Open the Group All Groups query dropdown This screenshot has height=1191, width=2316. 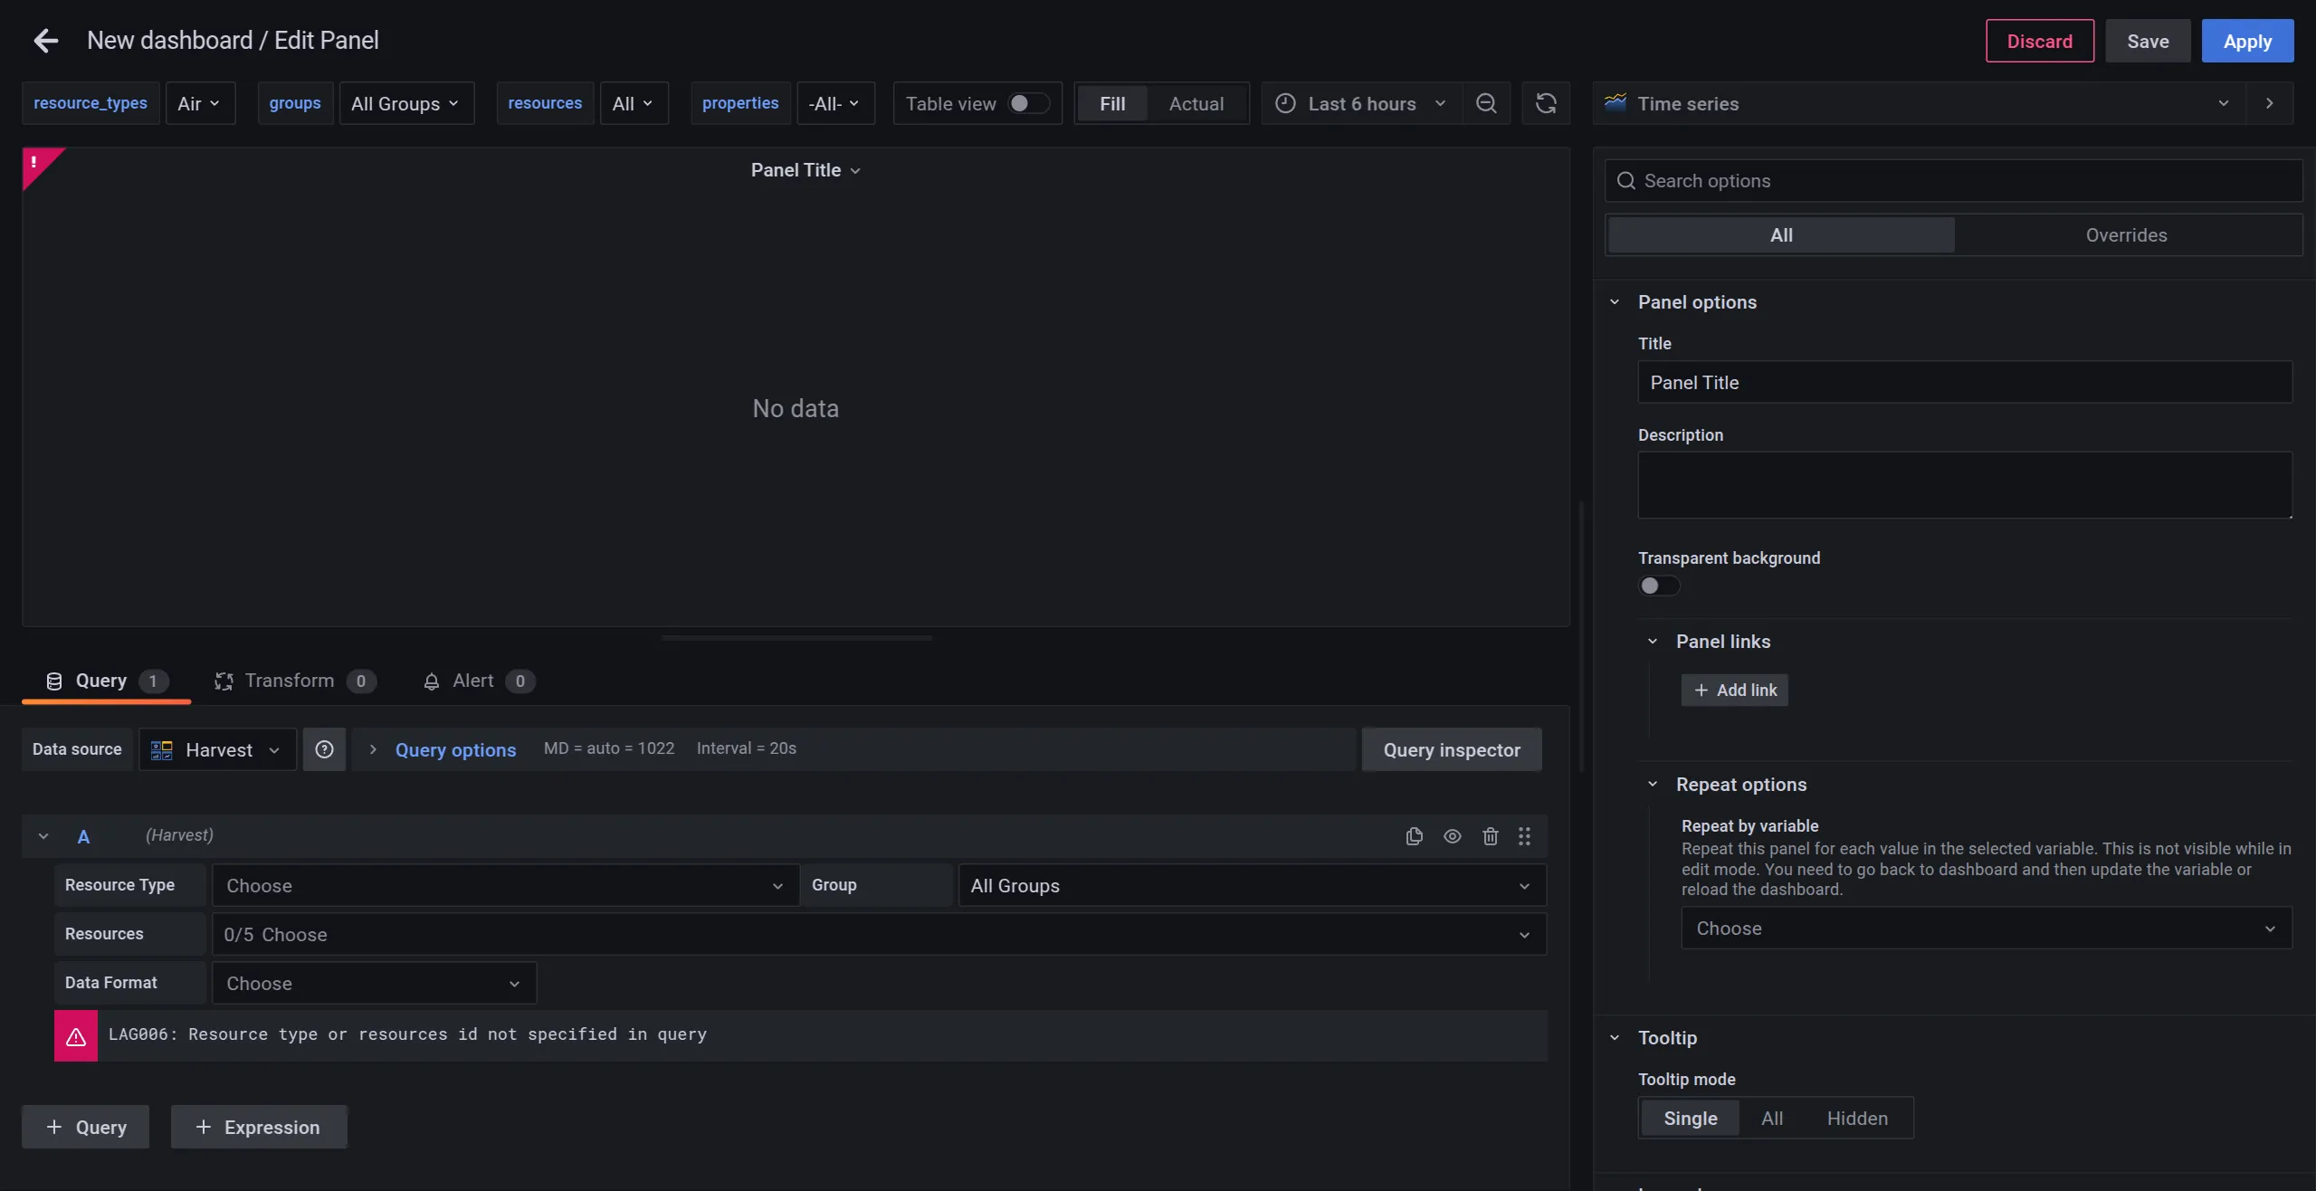pos(1252,885)
